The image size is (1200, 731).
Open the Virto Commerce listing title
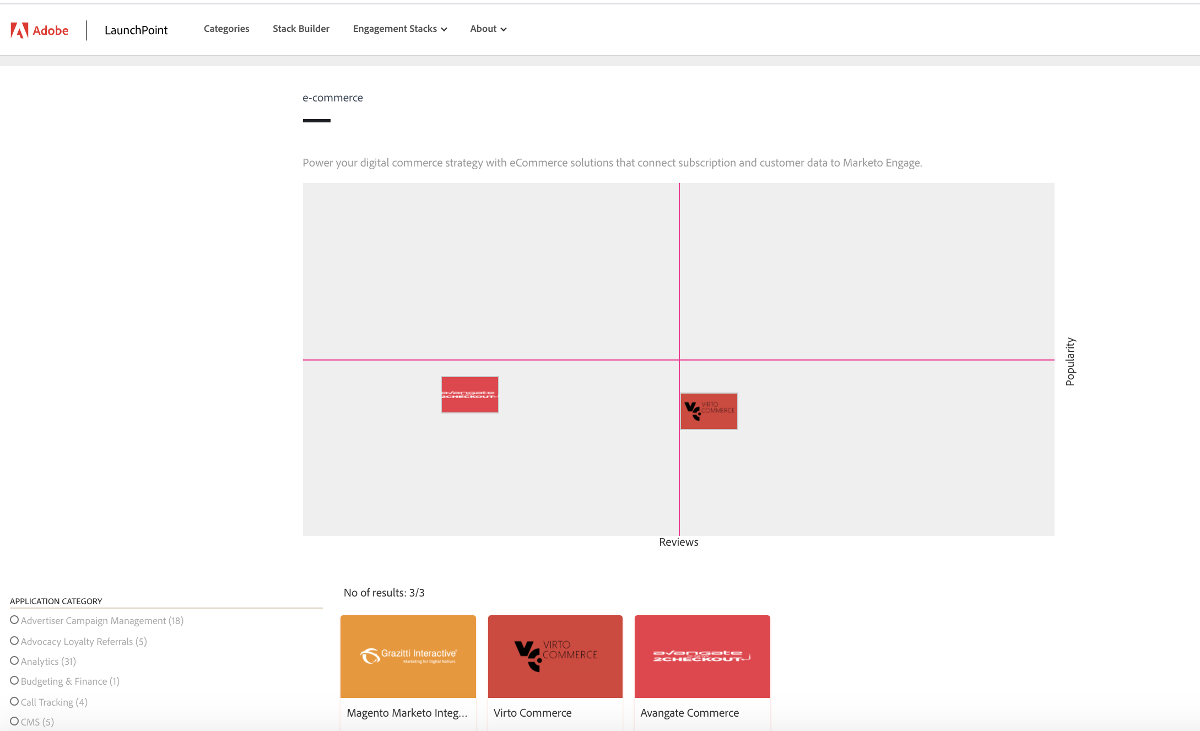point(533,713)
